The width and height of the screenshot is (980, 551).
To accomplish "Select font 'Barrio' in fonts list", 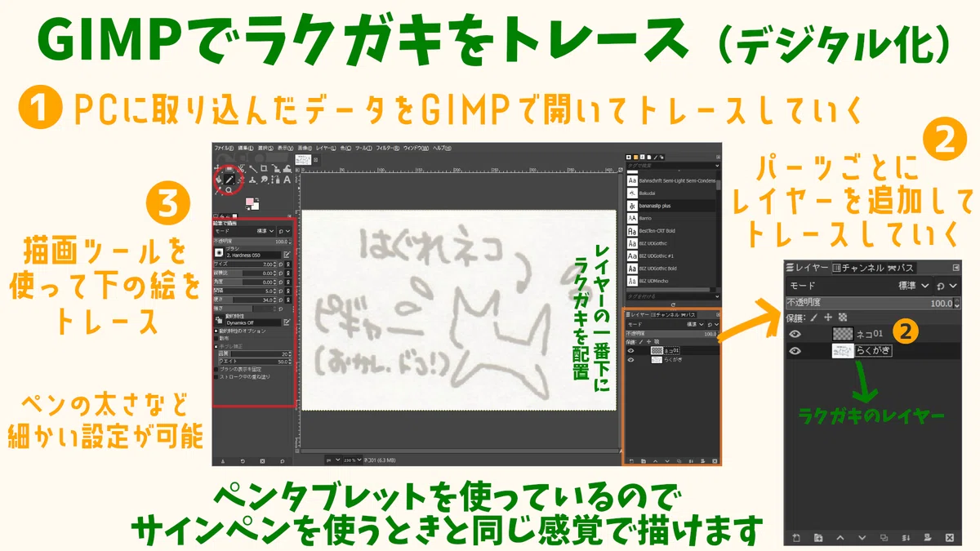I will 670,218.
